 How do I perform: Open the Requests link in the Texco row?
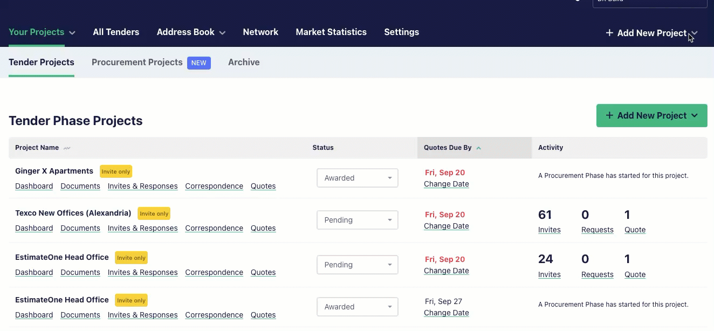click(x=598, y=230)
